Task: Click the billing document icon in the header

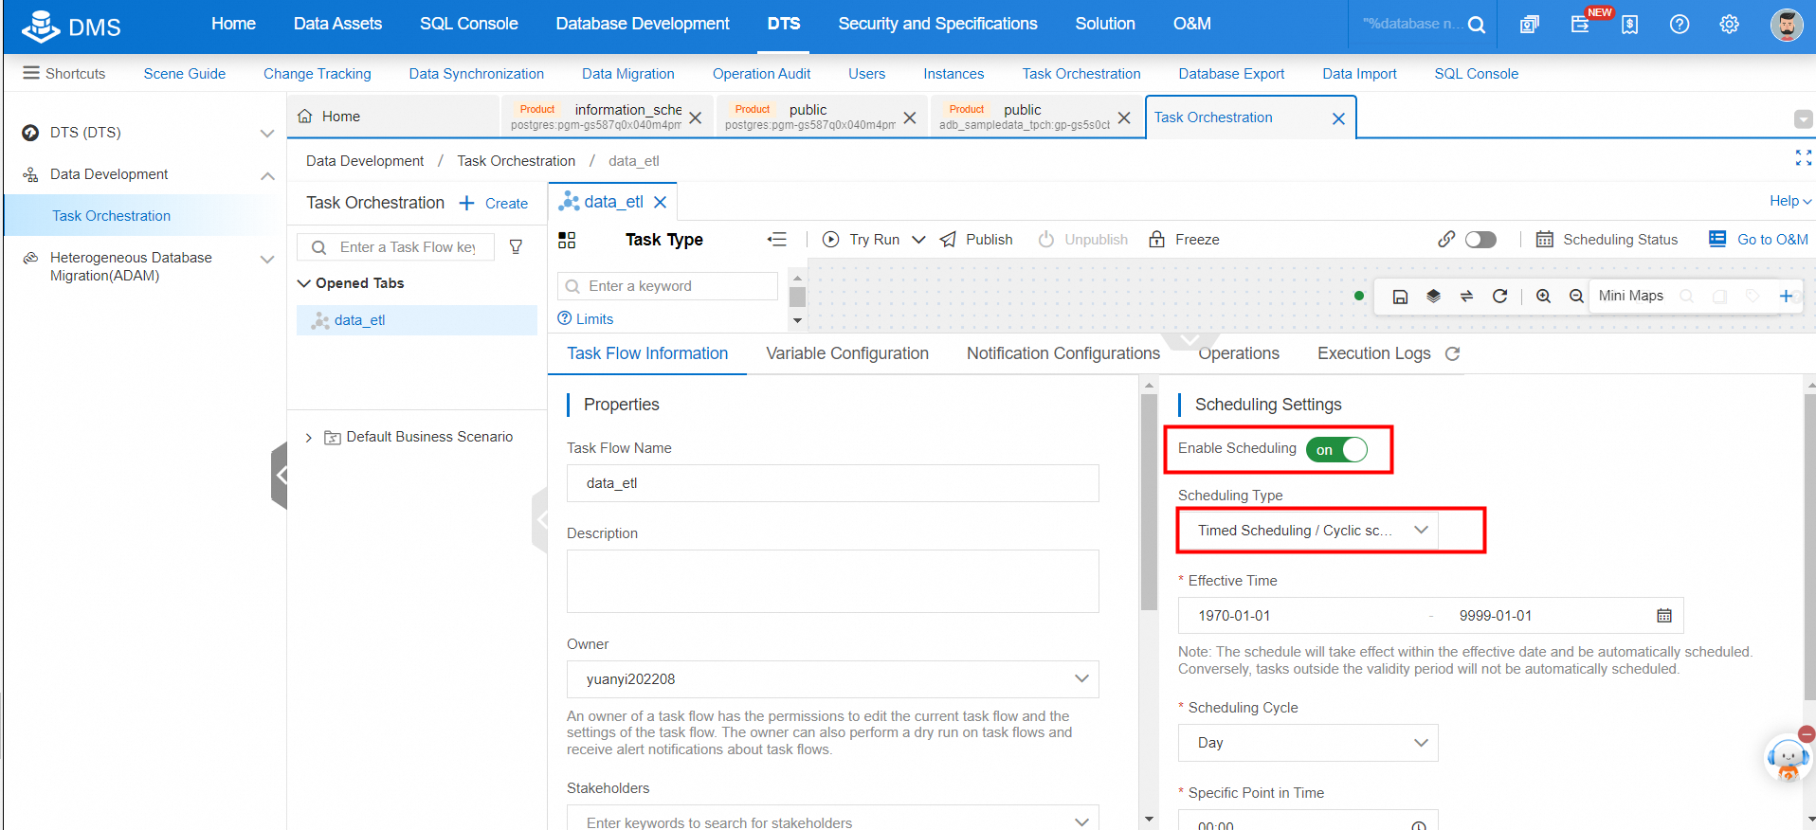Action: click(1629, 25)
